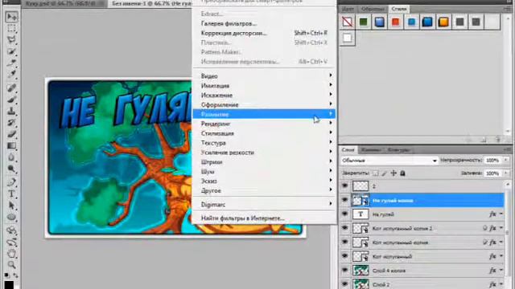Screen dimensions: 515x289
Task: Open the Styles panel options menu
Action: (509, 9)
